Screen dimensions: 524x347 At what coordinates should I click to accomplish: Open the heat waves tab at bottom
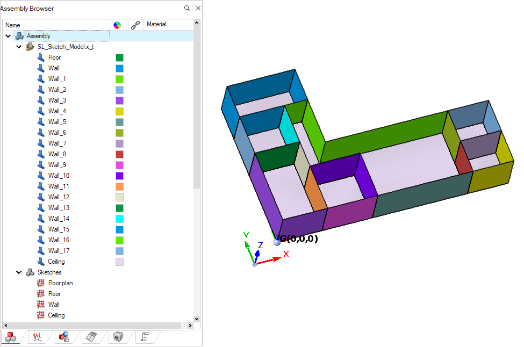[x=37, y=337]
